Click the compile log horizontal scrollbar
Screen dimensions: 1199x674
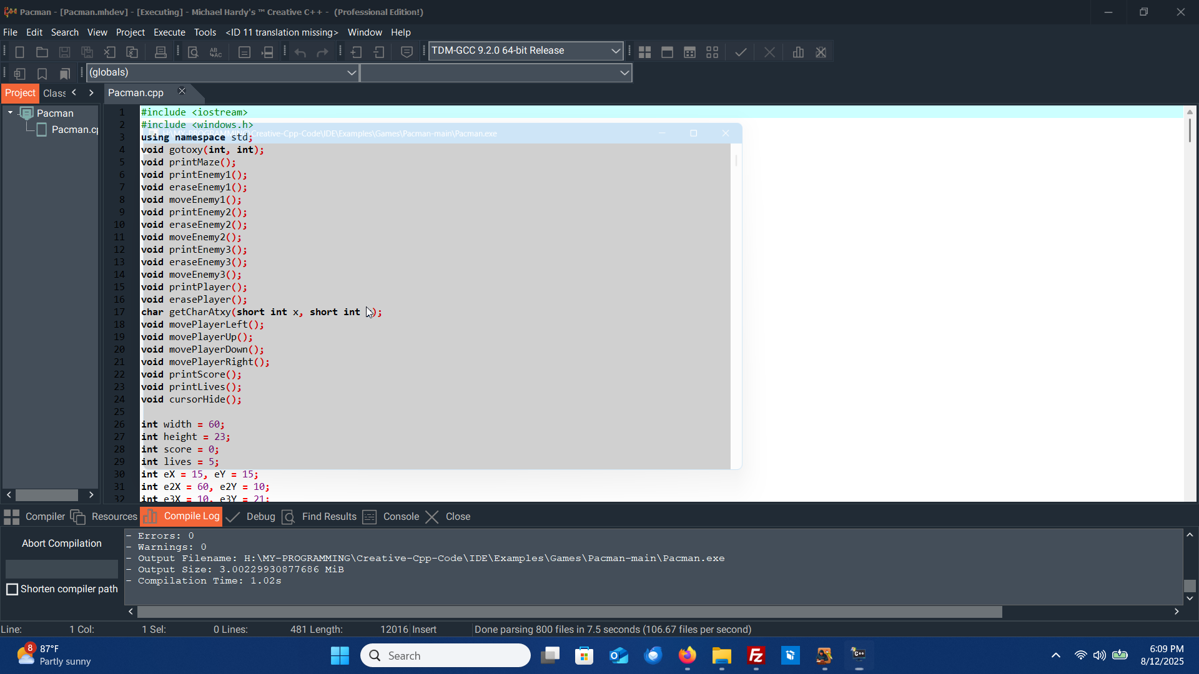point(569,612)
